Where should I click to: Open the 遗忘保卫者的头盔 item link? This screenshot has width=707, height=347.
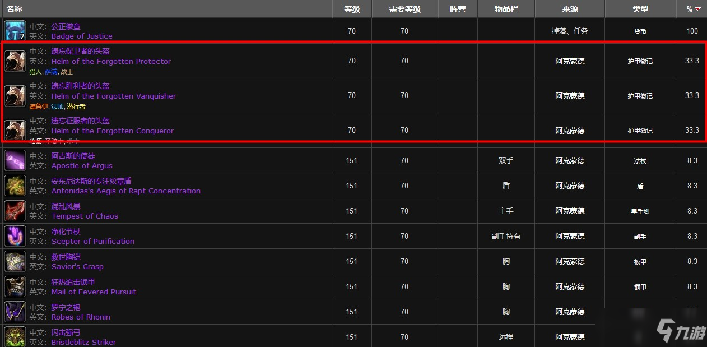[81, 51]
